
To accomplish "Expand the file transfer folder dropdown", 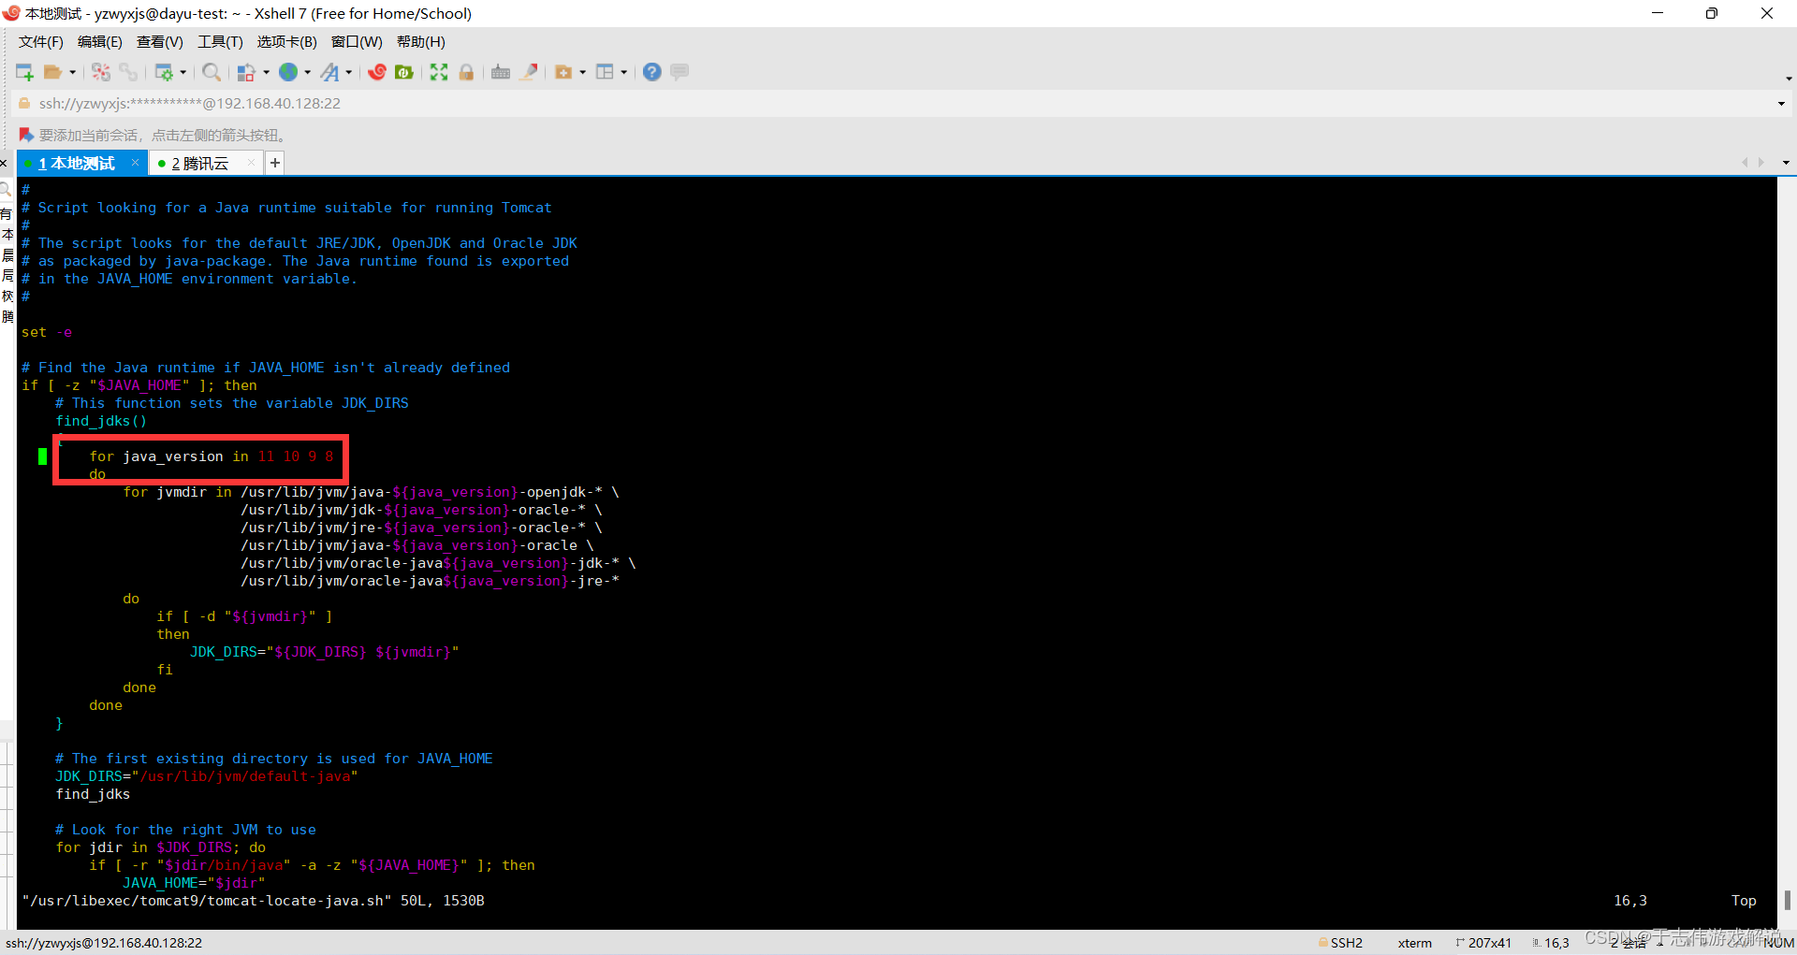I will tap(582, 72).
